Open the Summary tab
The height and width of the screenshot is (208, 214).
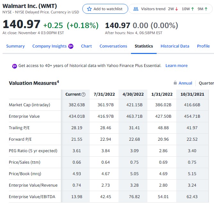pyautogui.click(x=15, y=46)
